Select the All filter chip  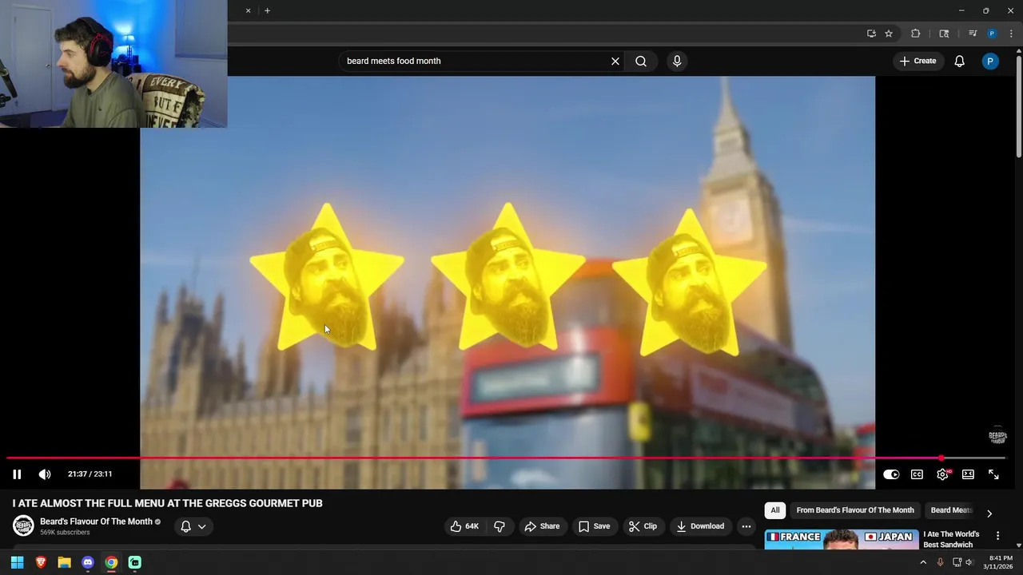click(774, 510)
